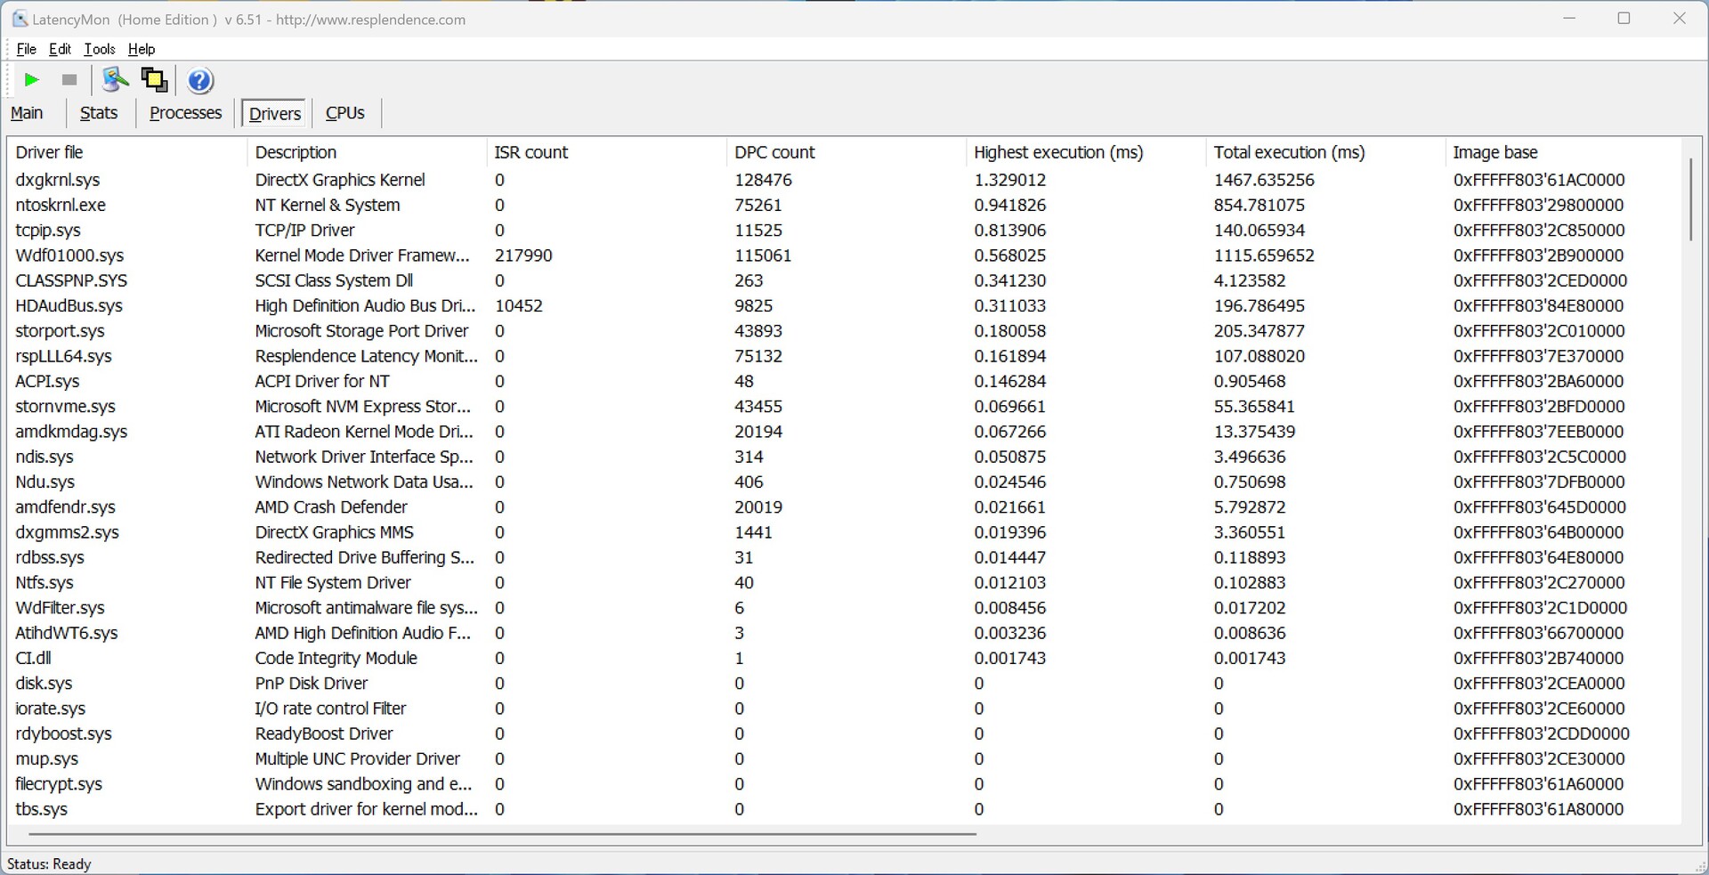Switch to the Processes tab
This screenshot has width=1709, height=875.
185,113
